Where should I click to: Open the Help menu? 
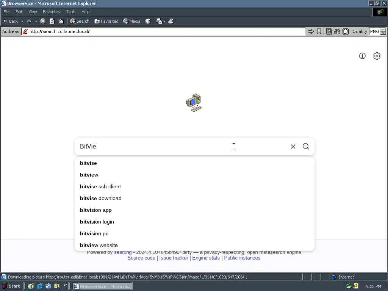click(85, 12)
